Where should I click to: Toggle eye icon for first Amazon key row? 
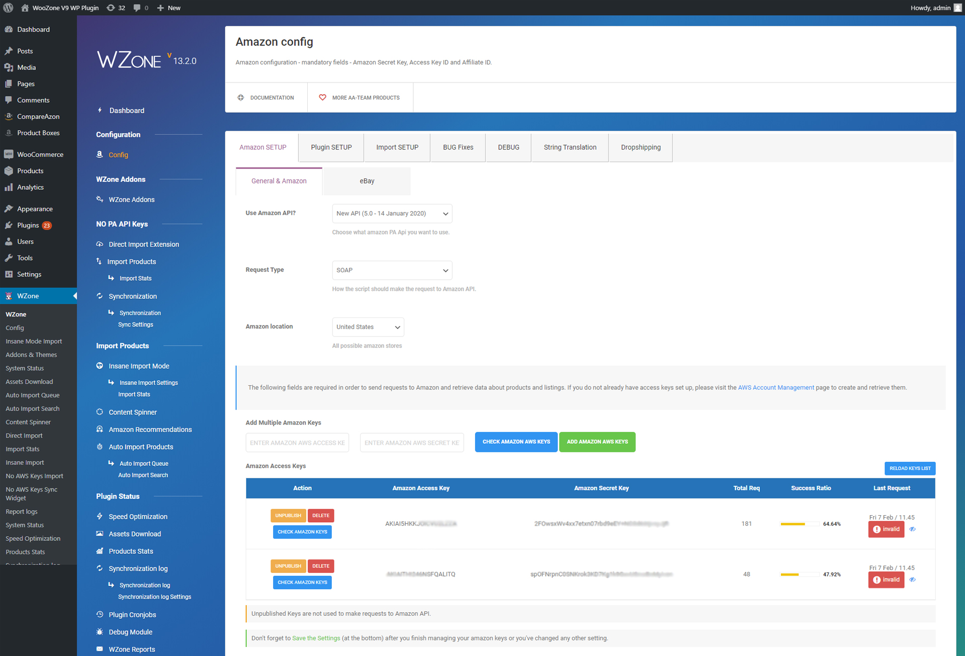tap(912, 529)
